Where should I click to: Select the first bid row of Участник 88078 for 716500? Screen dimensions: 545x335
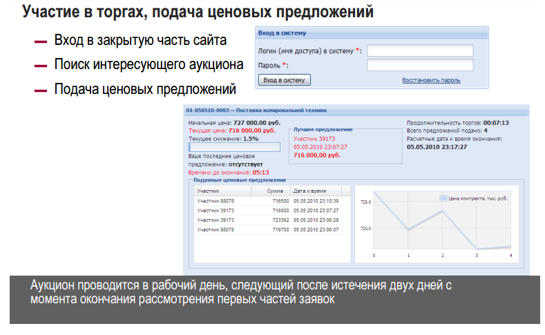[x=266, y=200]
